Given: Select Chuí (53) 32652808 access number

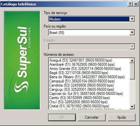Looking at the screenshot, I should tap(78, 102).
